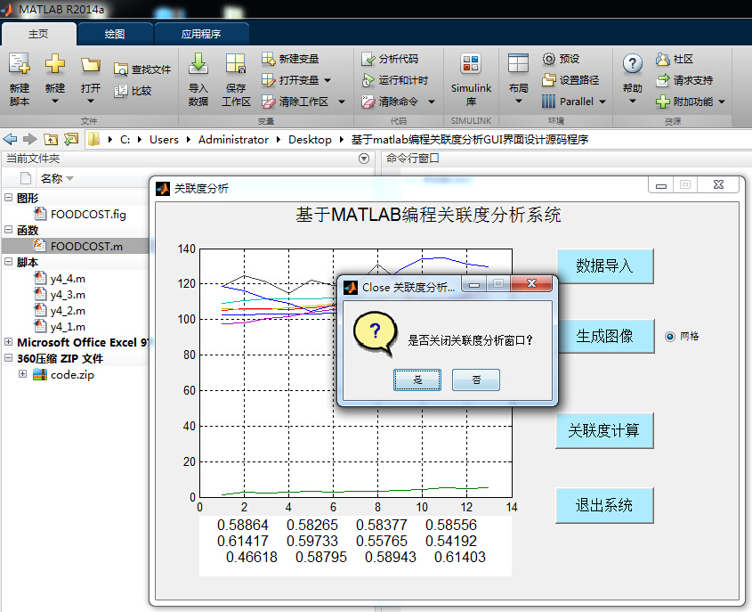
Task: Select the y4_4.m script file
Action: click(x=68, y=279)
